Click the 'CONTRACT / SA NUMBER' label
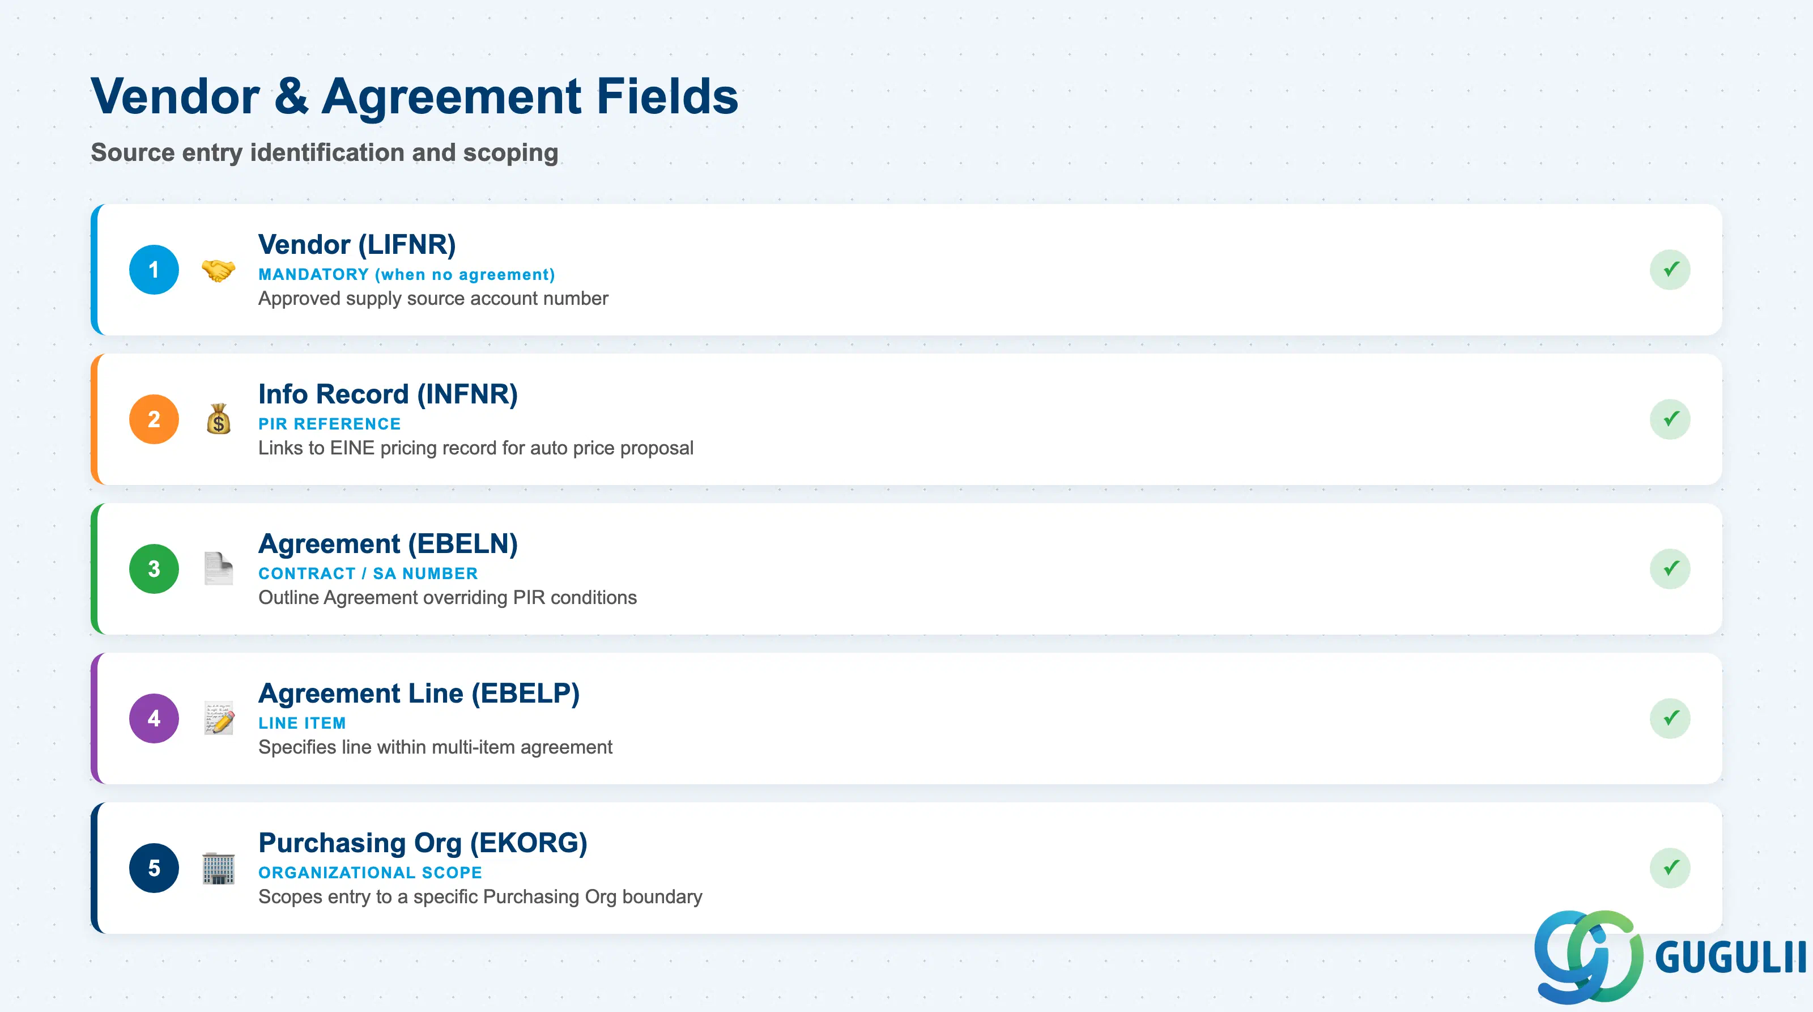 pyautogui.click(x=368, y=573)
